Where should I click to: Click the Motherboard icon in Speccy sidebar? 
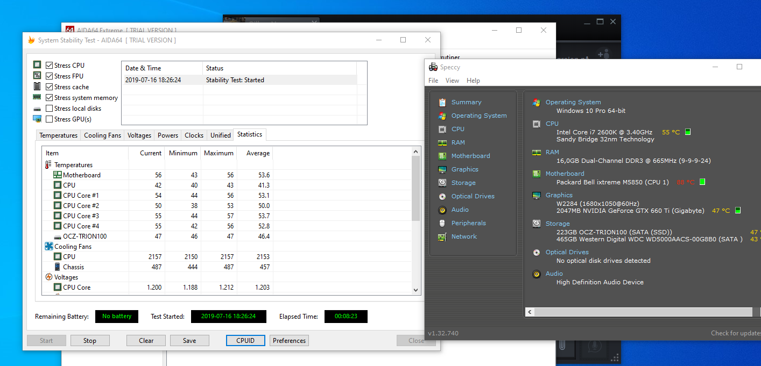pos(442,156)
